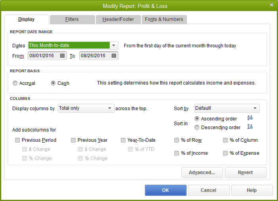This screenshot has width=278, height=201.
Task: Select Descending order radio button
Action: (x=197, y=128)
